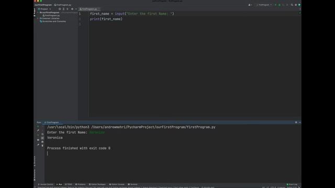The width and height of the screenshot is (335, 188).
Task: Click locate opened file icon in Project panel
Action: click(60, 9)
